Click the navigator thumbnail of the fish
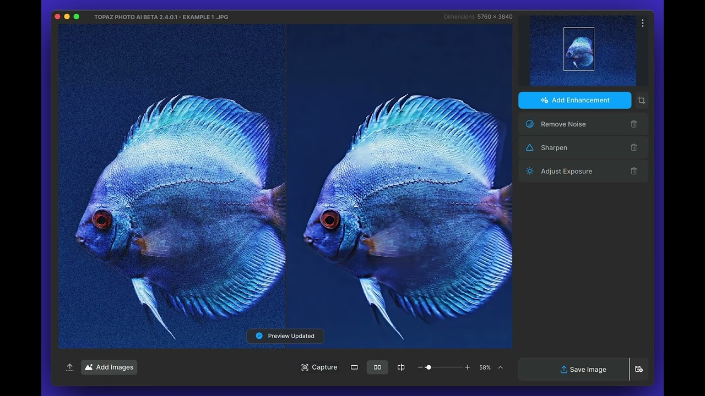The height and width of the screenshot is (396, 705). tap(583, 51)
